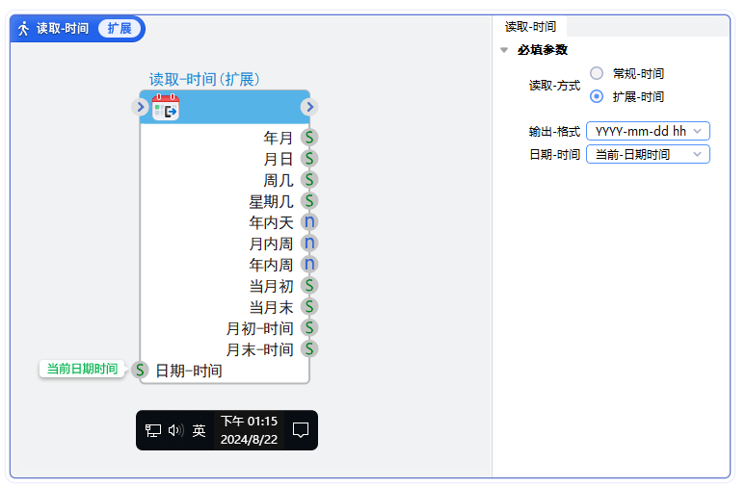This screenshot has width=746, height=487.
Task: Open the 日期-时间 dropdown
Action: point(648,154)
